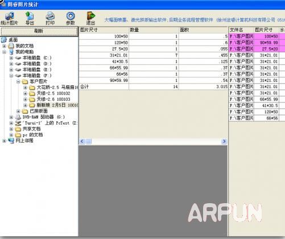Expand the 天缘-2.5 100102 folder
Image resolution: width=285 pixels, height=239 pixels.
click(25, 93)
